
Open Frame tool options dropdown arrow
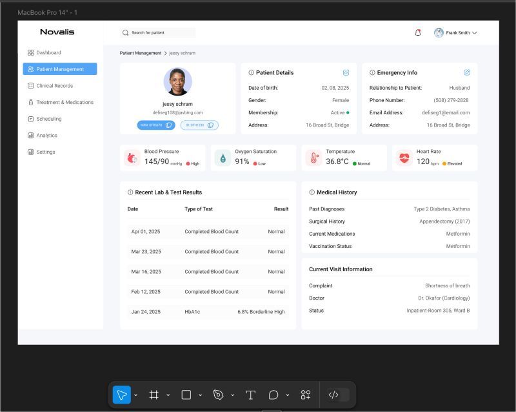tap(168, 395)
